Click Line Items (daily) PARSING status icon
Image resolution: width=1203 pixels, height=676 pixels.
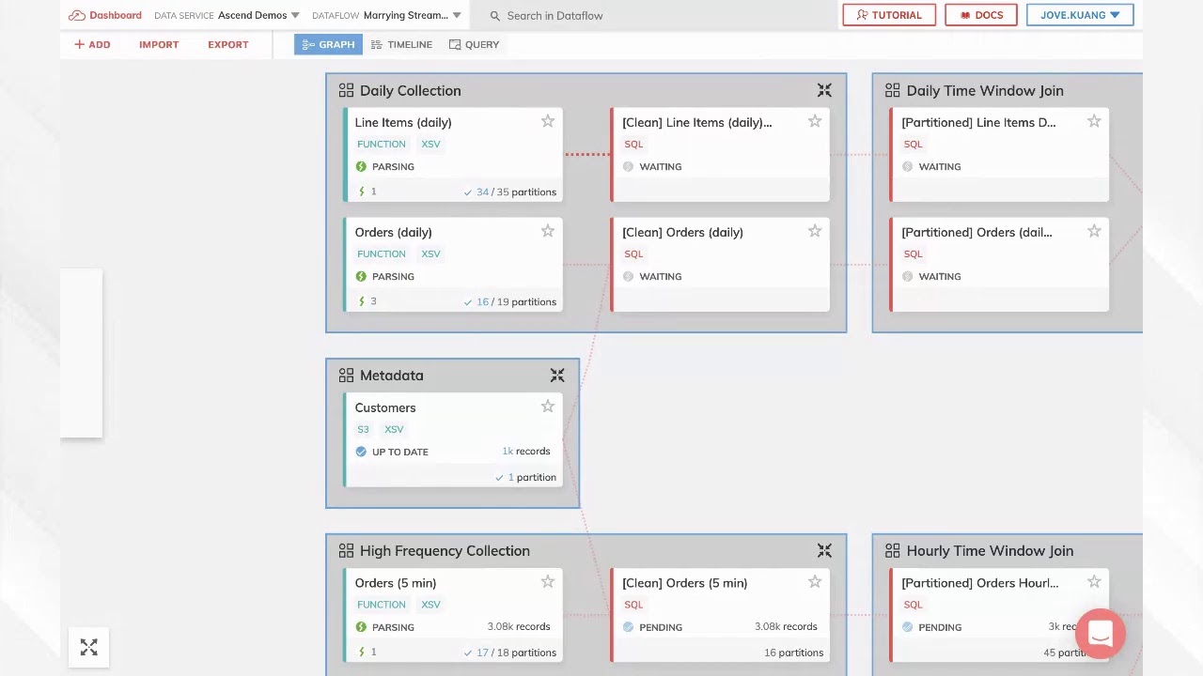coord(361,166)
